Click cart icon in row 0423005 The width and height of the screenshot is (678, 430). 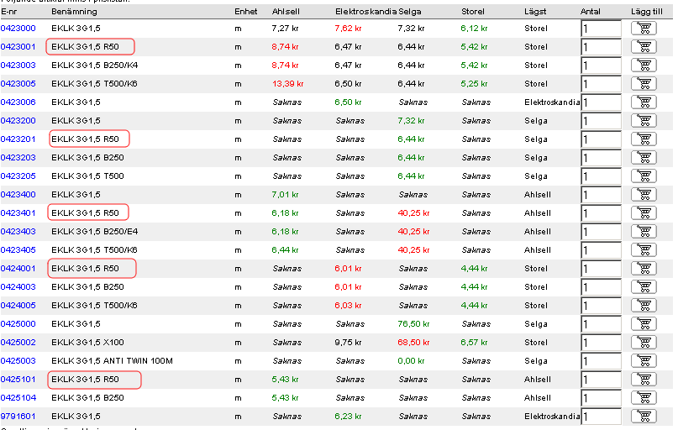[644, 84]
